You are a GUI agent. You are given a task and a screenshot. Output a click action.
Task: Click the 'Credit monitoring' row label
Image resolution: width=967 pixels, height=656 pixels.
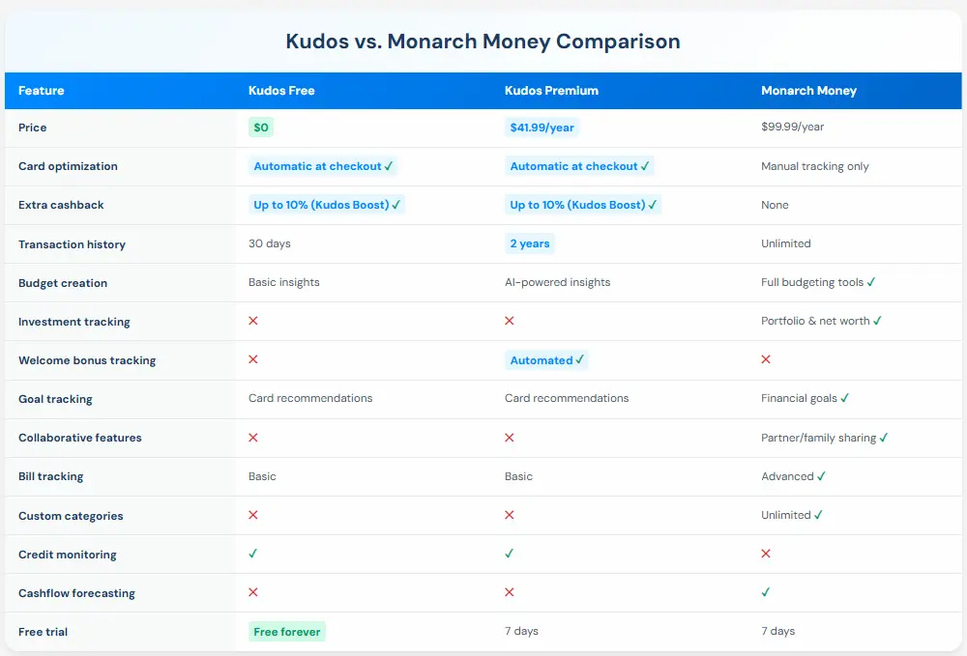(x=68, y=555)
